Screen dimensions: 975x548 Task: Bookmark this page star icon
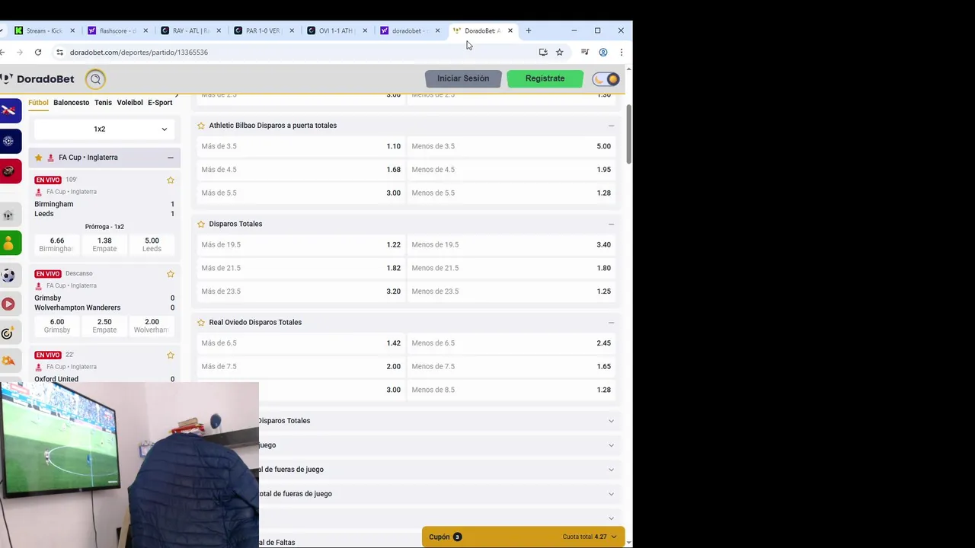(x=559, y=53)
